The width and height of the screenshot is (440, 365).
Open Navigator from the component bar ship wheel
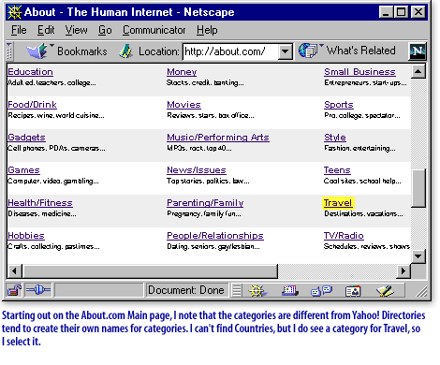click(x=257, y=291)
